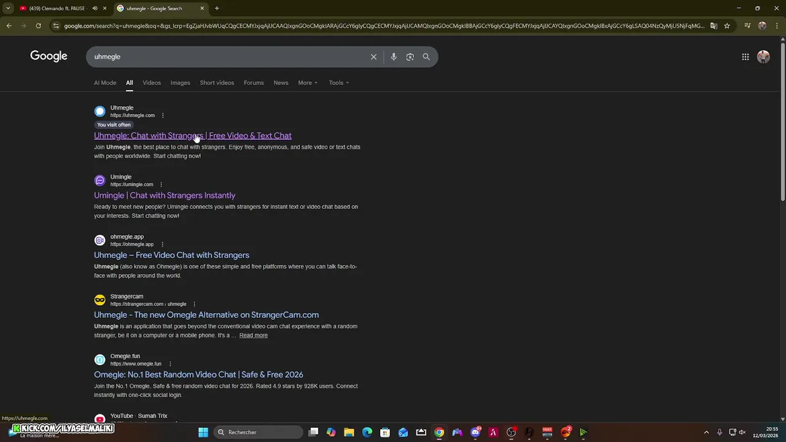Open the StrangerCam.com Omegle Alternative link
This screenshot has height=442, width=786.
(x=206, y=315)
